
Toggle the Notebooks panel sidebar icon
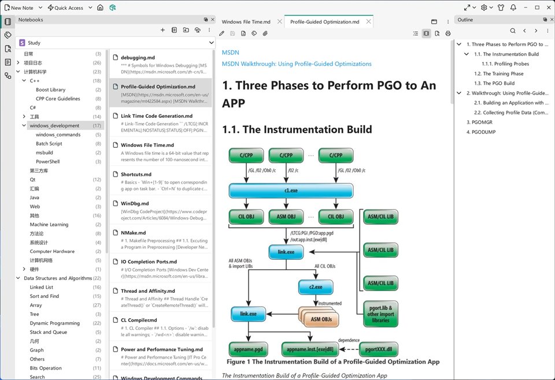coord(8,21)
